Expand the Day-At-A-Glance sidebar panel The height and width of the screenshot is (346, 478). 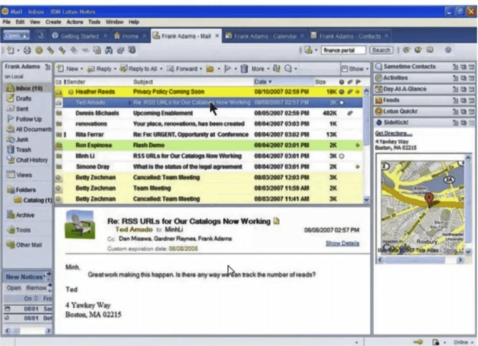[404, 89]
